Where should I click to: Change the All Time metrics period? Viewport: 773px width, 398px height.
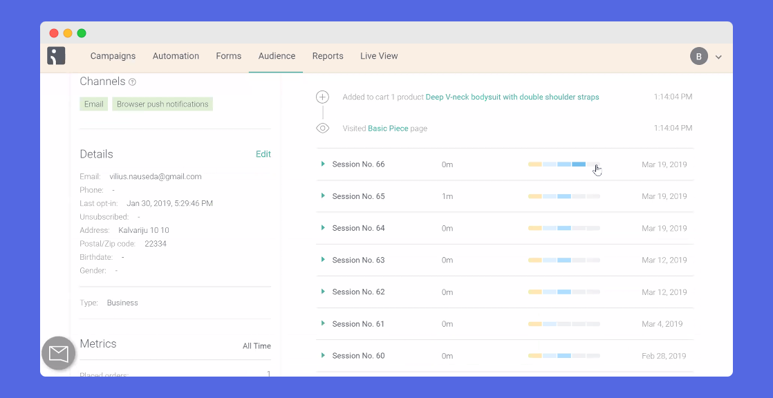[257, 346]
